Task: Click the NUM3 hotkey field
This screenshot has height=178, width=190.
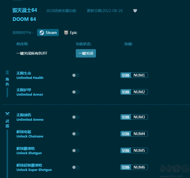Action: [x=139, y=117]
